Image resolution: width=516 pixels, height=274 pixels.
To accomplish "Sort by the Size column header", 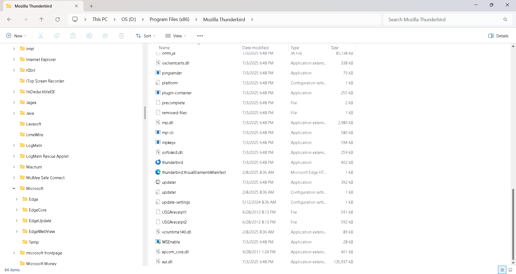I will (x=335, y=48).
